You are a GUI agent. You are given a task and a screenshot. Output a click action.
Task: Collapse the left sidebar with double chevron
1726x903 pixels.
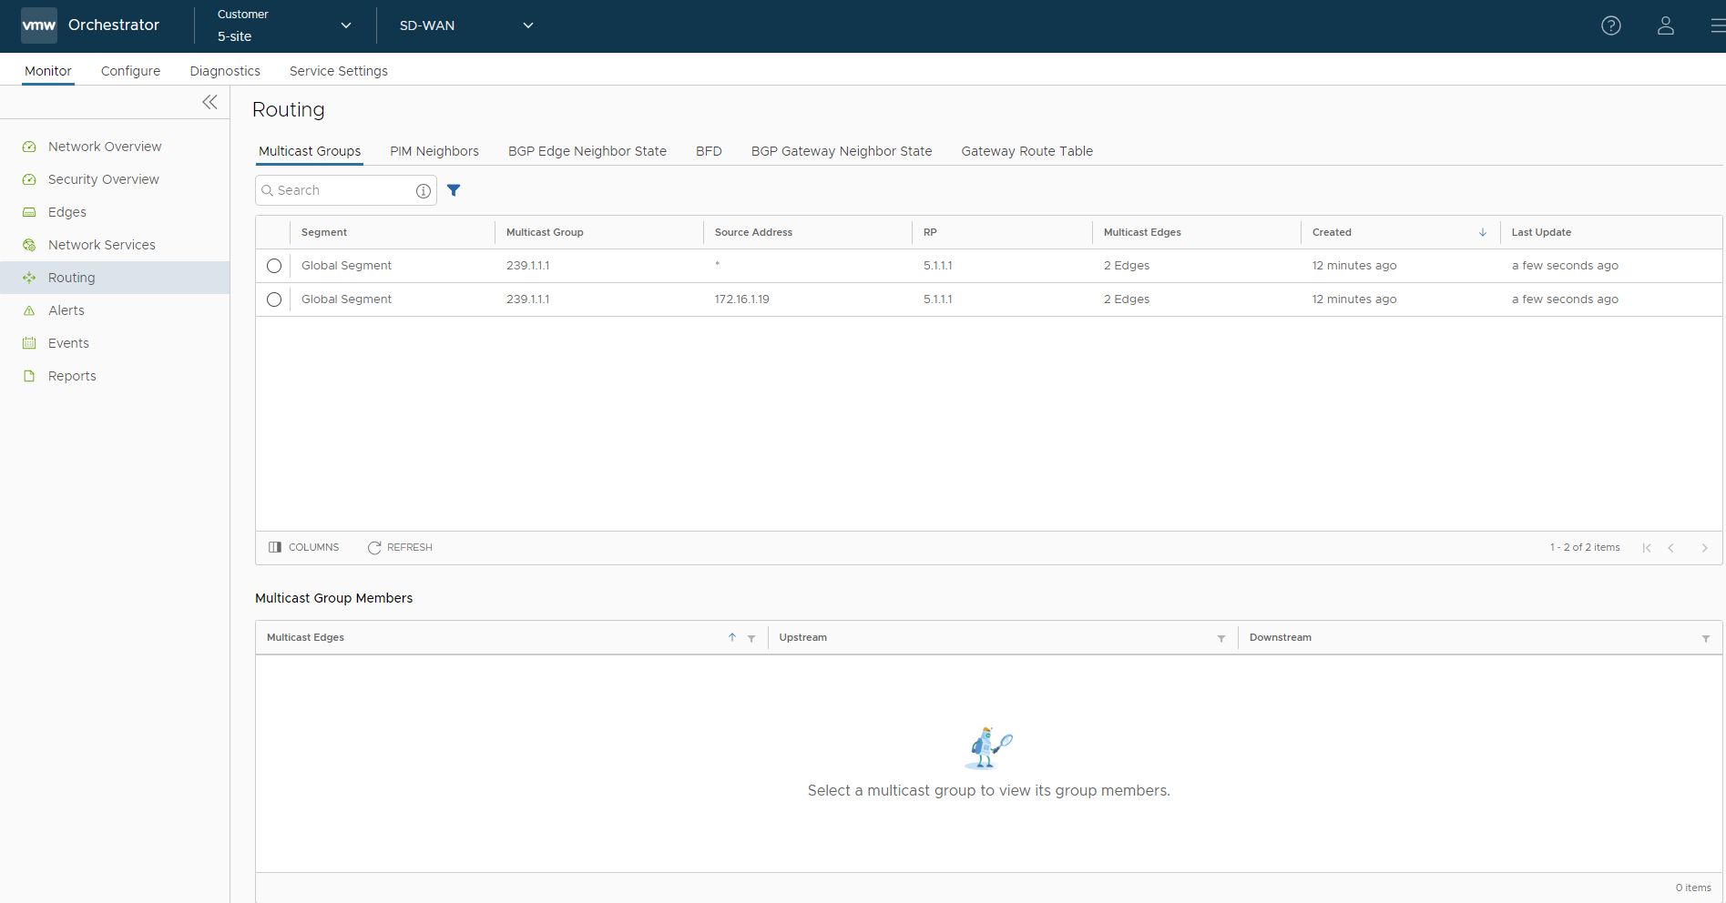209,102
